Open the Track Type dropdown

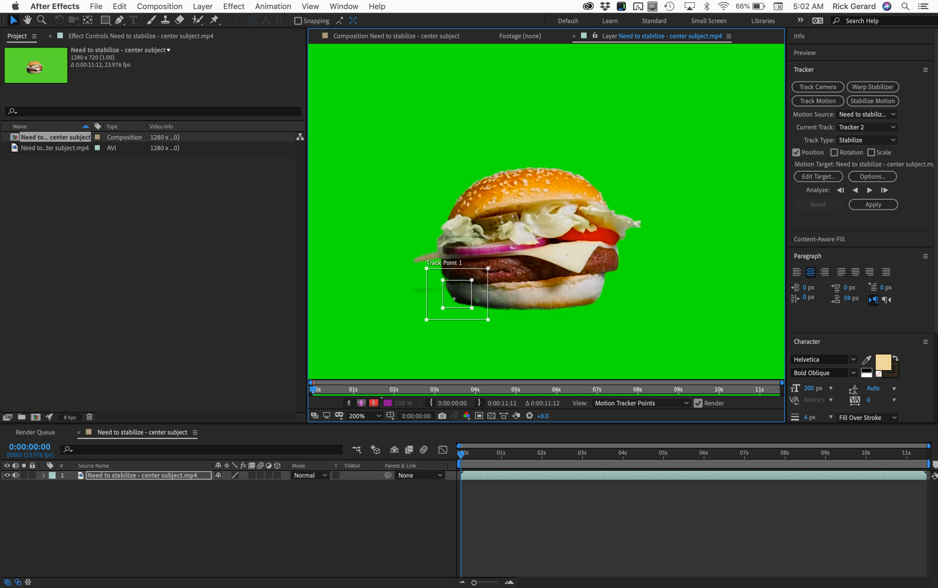(x=867, y=140)
